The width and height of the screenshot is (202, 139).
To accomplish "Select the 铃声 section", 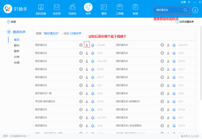I will (x=88, y=9).
